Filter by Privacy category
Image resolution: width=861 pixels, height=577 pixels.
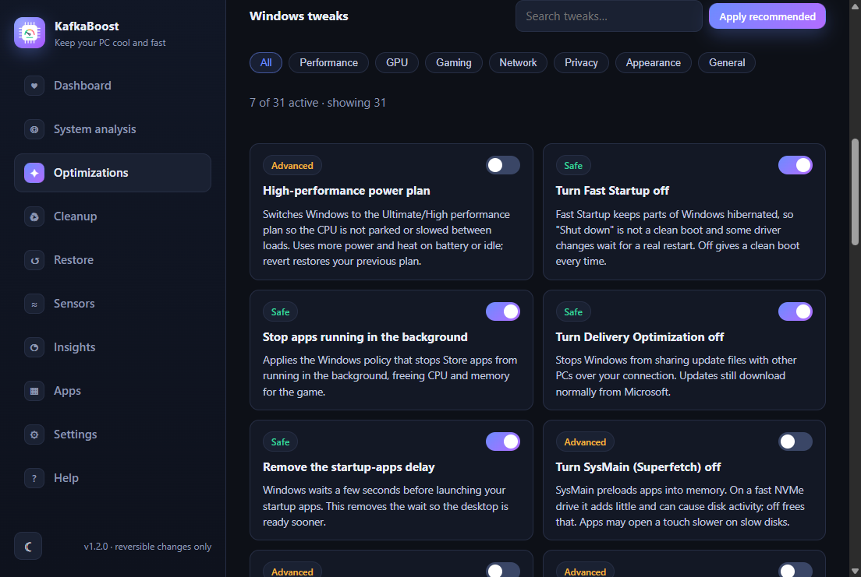pyautogui.click(x=581, y=62)
